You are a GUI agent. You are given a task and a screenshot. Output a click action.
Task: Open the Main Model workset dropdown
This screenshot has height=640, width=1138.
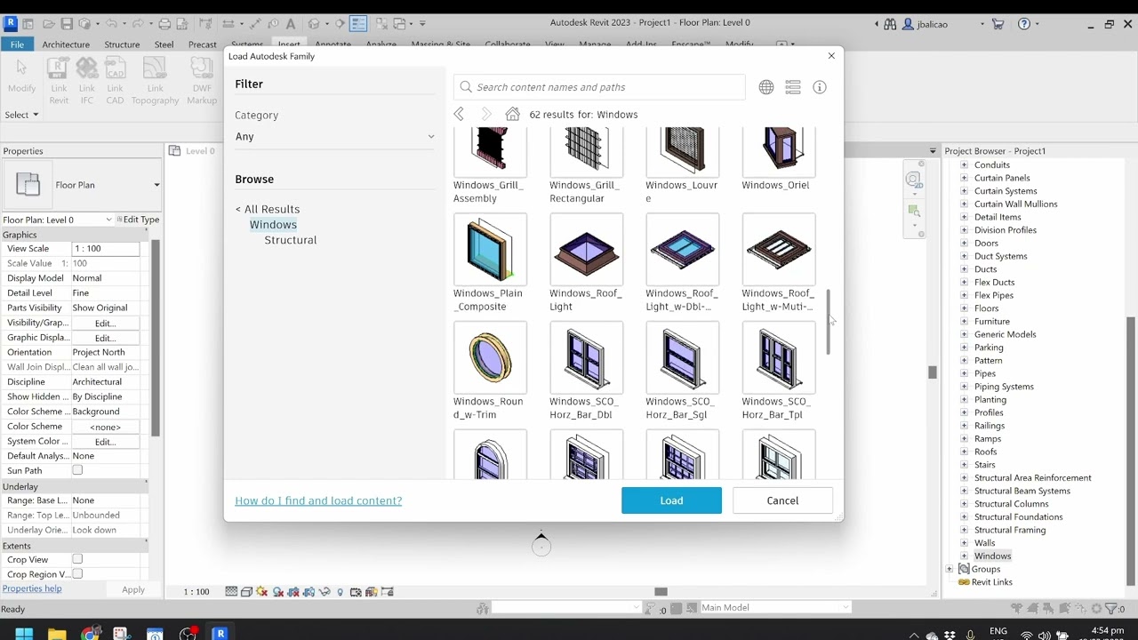point(775,607)
